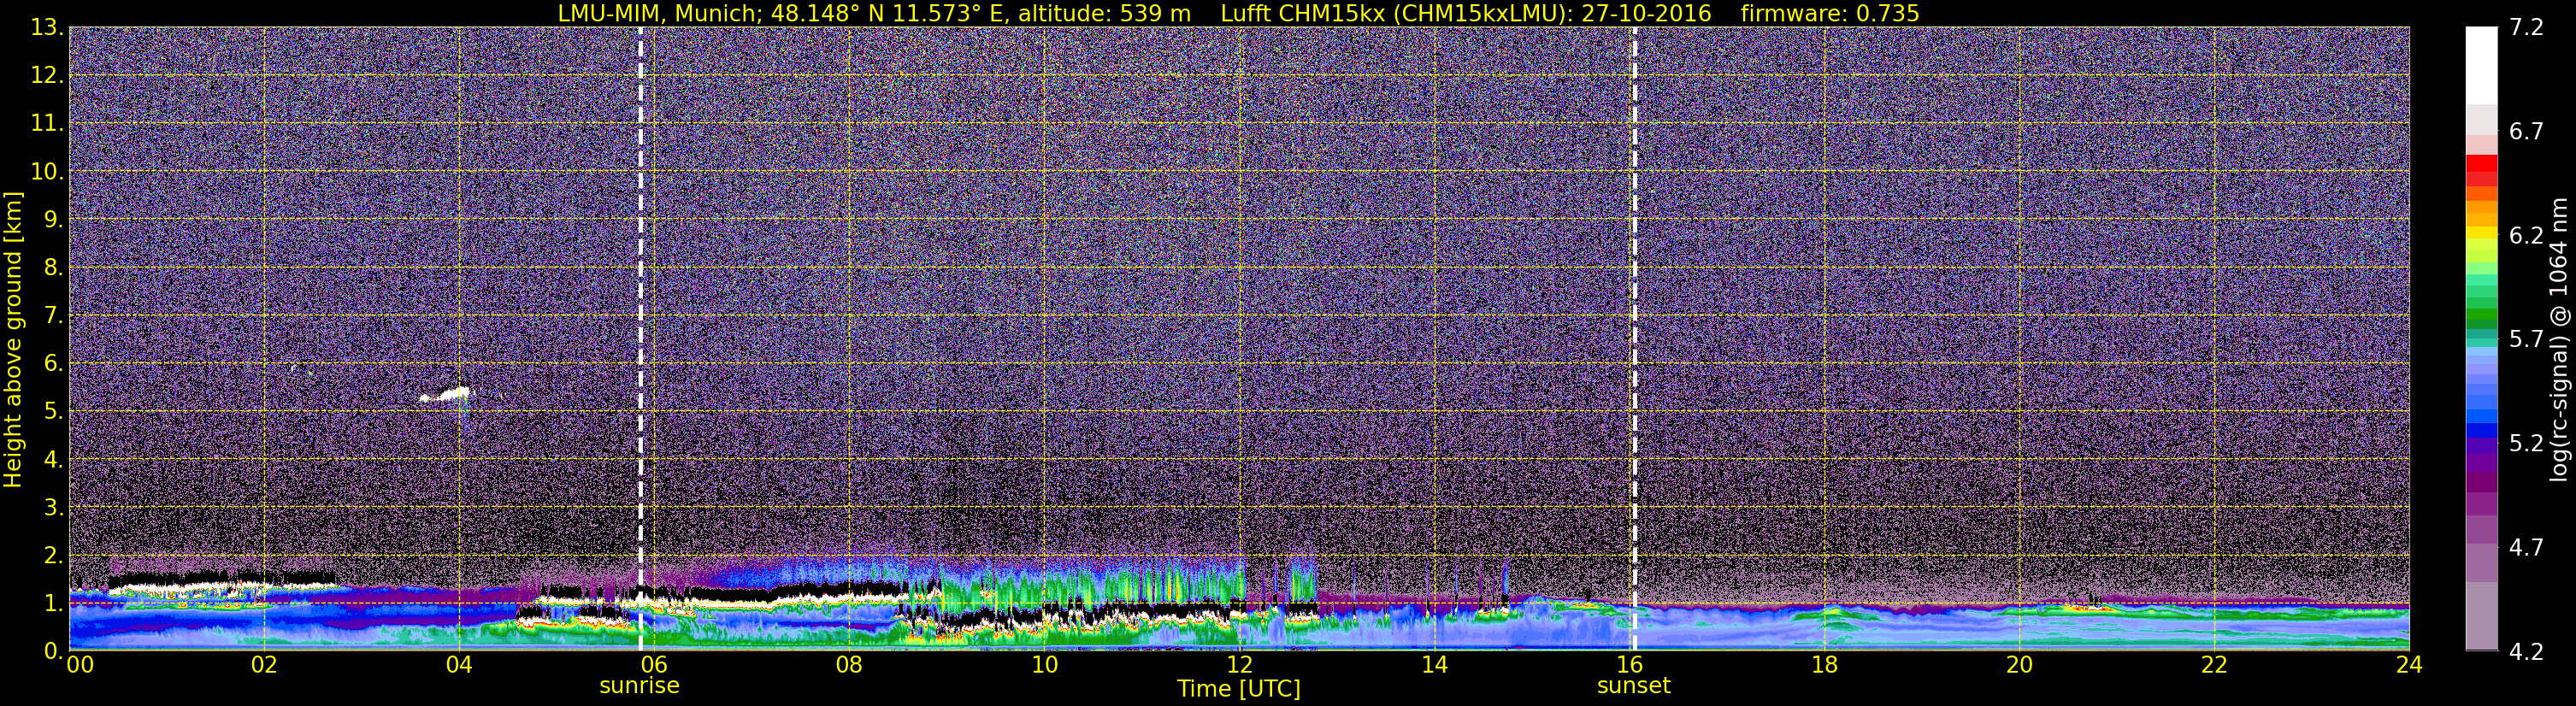Click the yellow segment of the colorbar
This screenshot has height=706, width=2576.
[2481, 235]
